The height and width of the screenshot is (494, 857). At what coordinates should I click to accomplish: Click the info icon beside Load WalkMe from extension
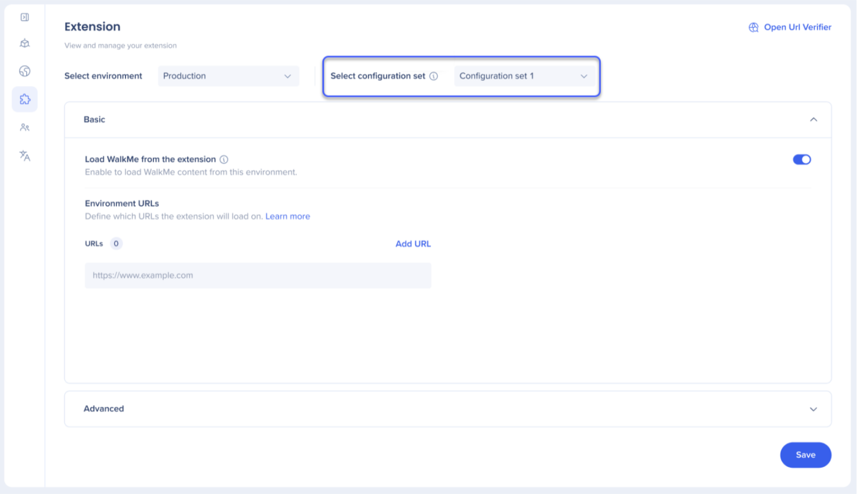click(x=223, y=159)
